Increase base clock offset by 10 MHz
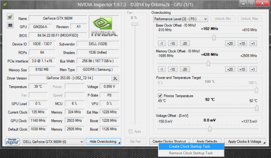Image resolution: width=271 pixels, height=158 pixels. coord(242,44)
